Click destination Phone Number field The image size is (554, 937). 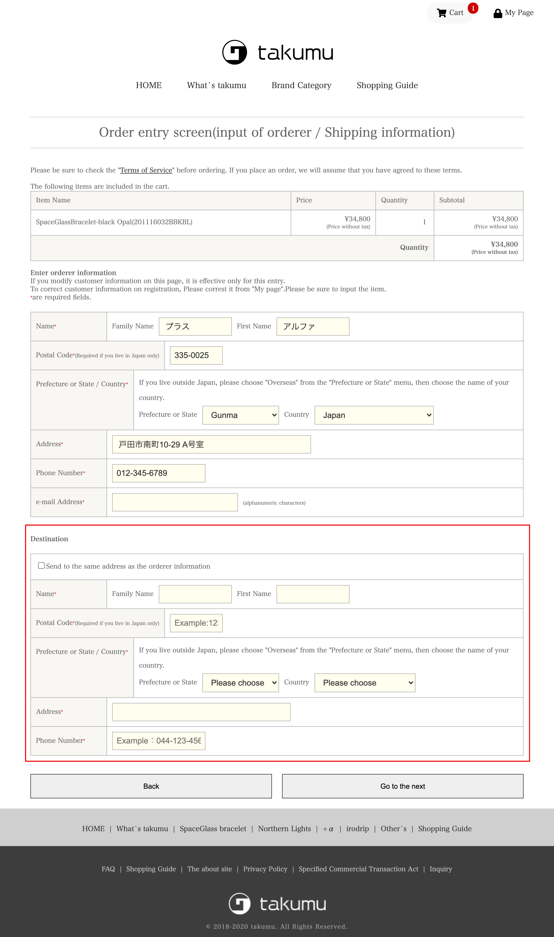pyautogui.click(x=159, y=740)
